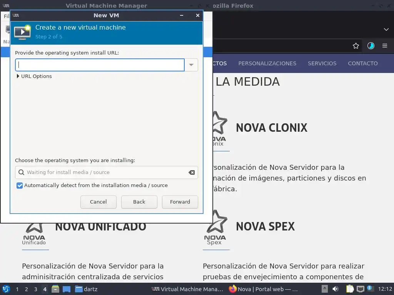The width and height of the screenshot is (394, 295).
Task: Switch to workspace 2 in the panel
Action: 27,289
